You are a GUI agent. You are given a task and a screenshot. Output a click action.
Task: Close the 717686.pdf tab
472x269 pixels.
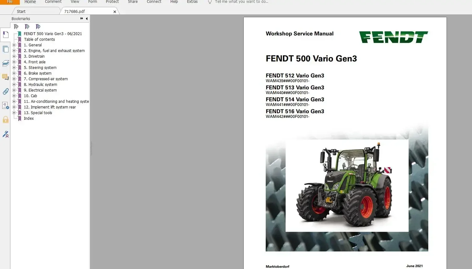(115, 11)
